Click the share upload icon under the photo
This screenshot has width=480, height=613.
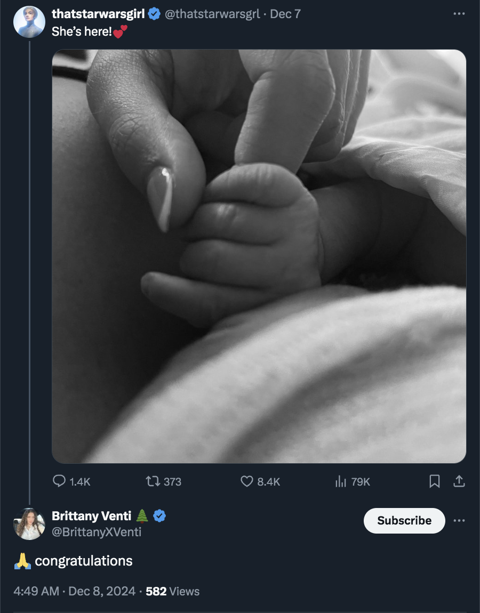(x=459, y=481)
